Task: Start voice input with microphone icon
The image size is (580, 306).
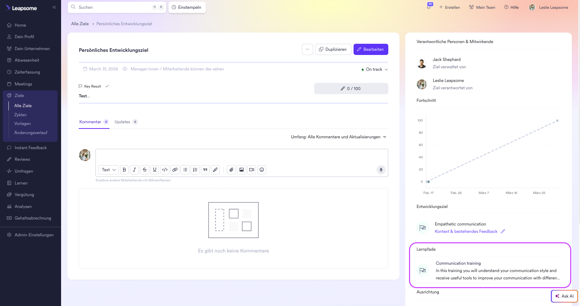Action: (381, 170)
